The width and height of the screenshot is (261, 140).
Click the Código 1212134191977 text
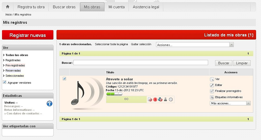tap(122, 87)
